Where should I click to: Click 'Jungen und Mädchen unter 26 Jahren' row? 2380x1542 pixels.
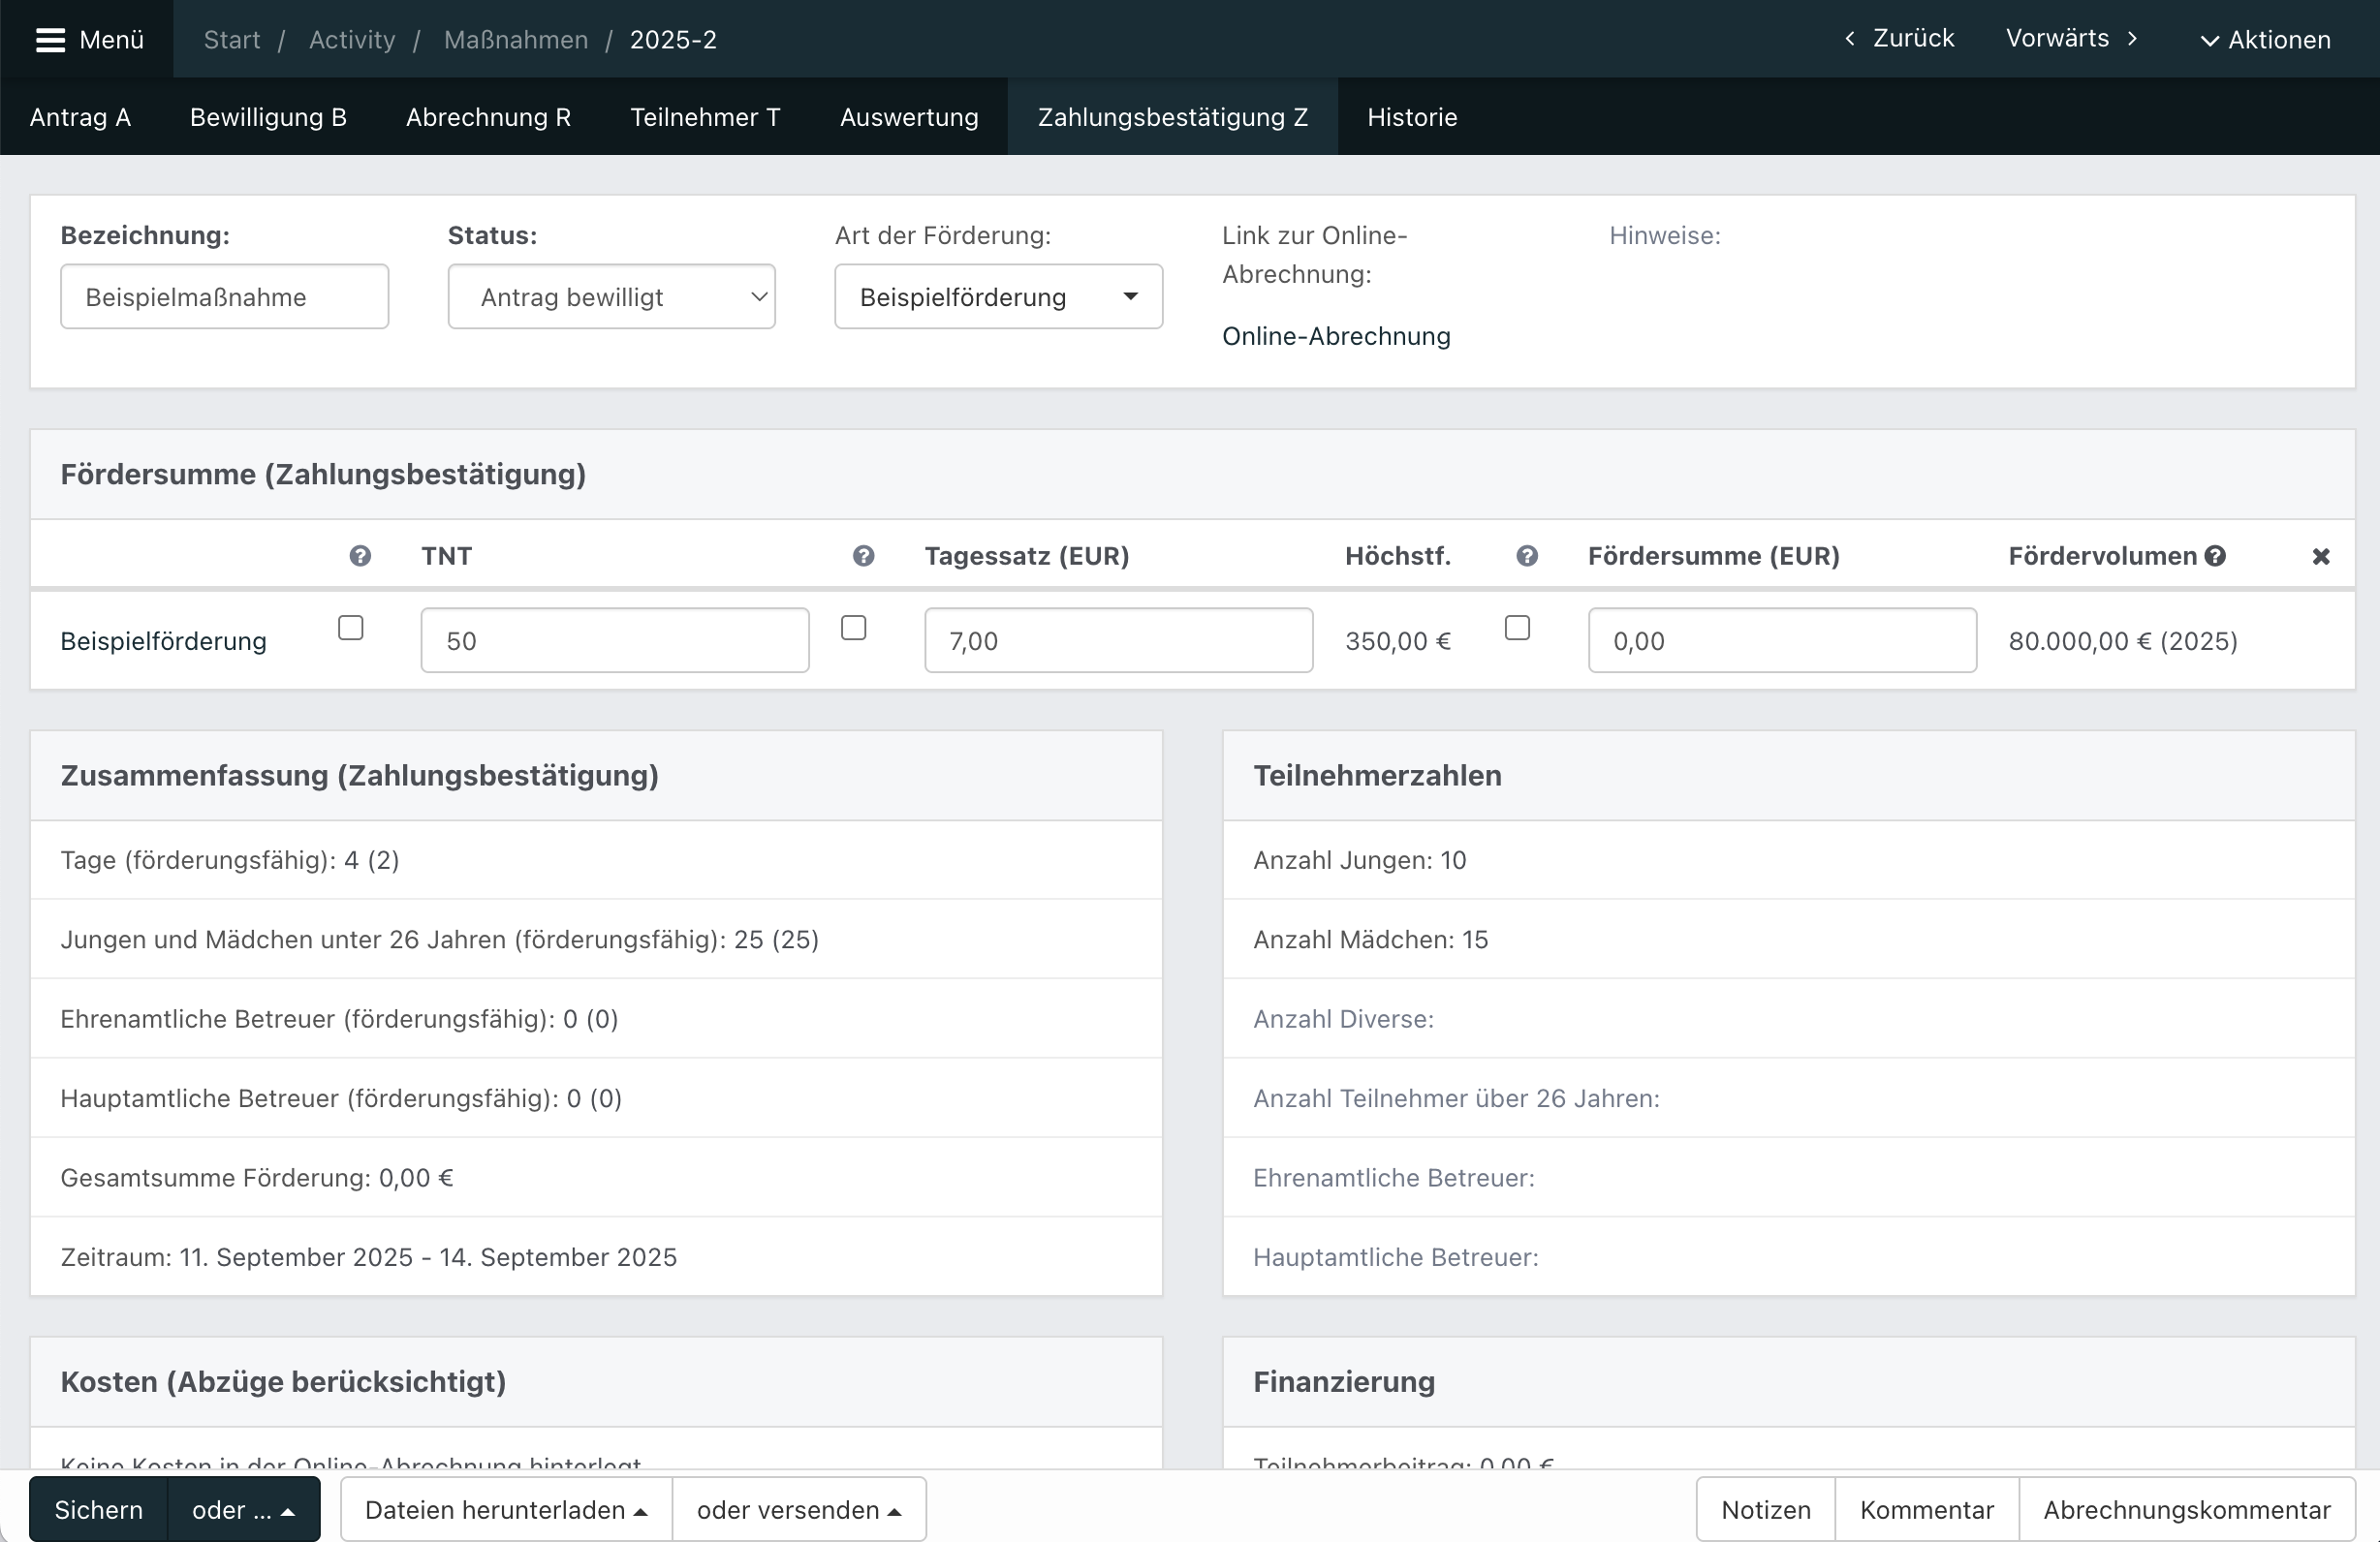(596, 940)
